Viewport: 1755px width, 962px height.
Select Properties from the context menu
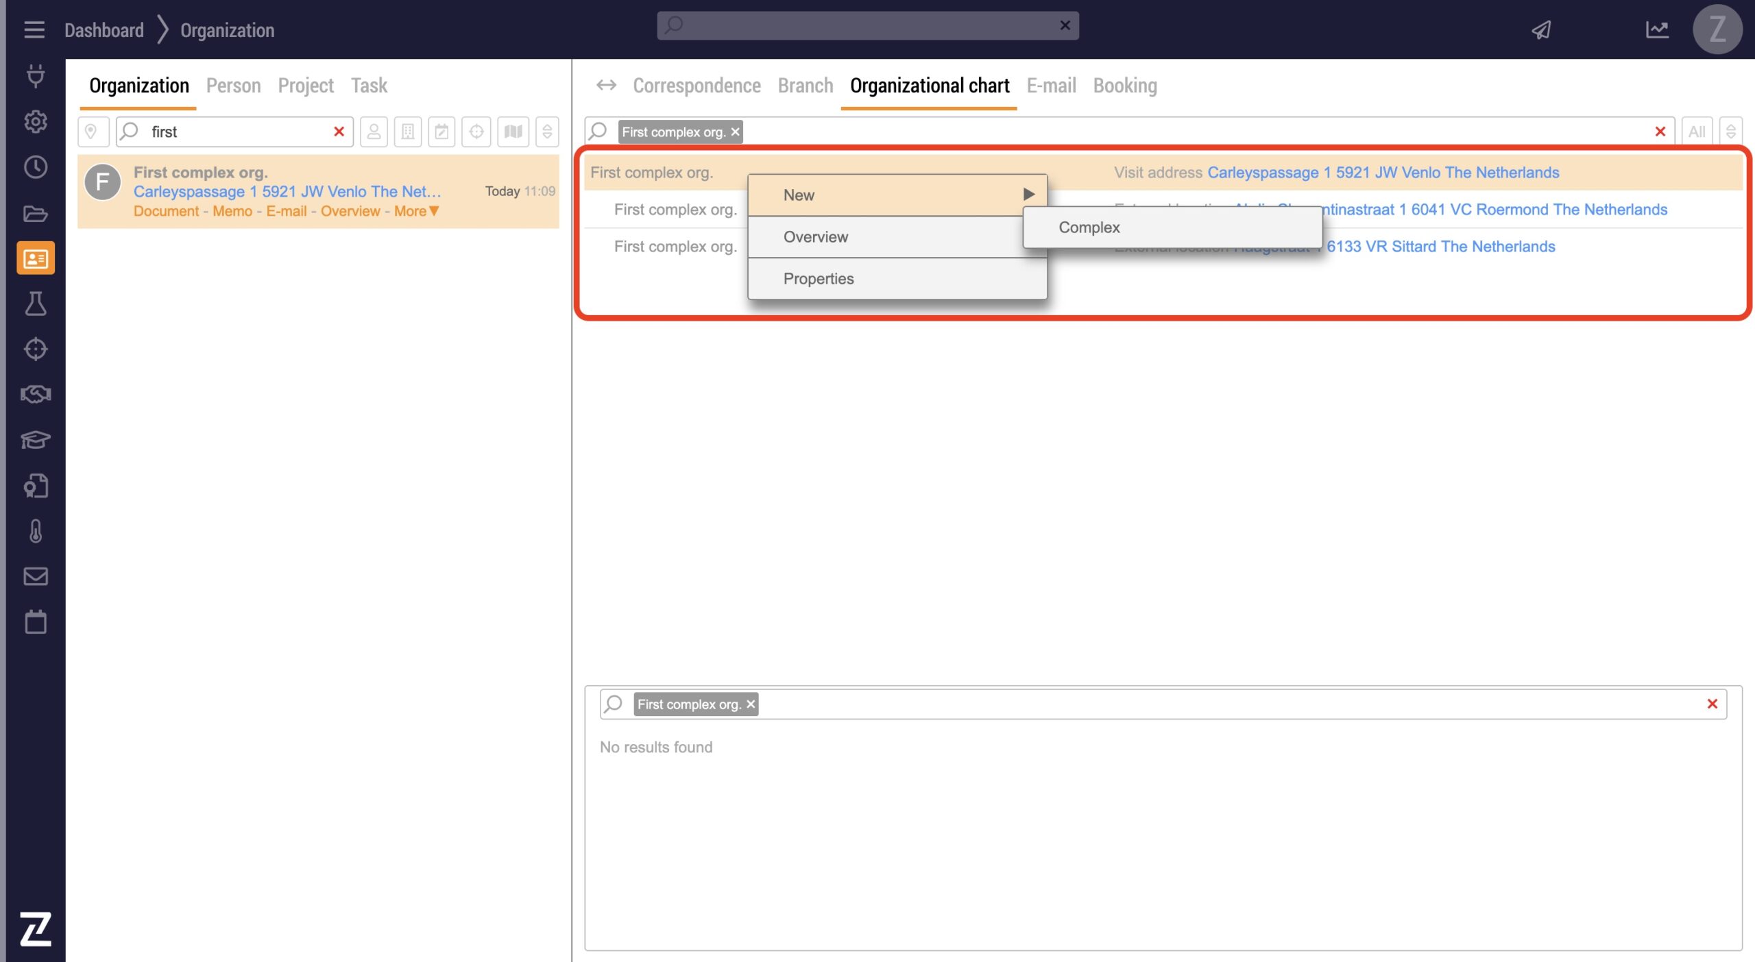coord(819,278)
